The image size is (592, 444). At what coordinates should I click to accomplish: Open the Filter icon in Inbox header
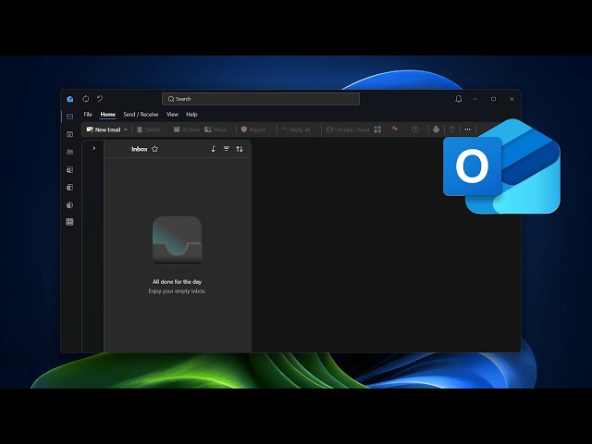pos(226,149)
